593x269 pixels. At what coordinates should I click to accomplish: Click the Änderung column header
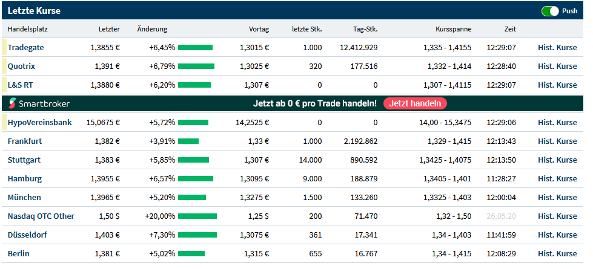pos(152,29)
